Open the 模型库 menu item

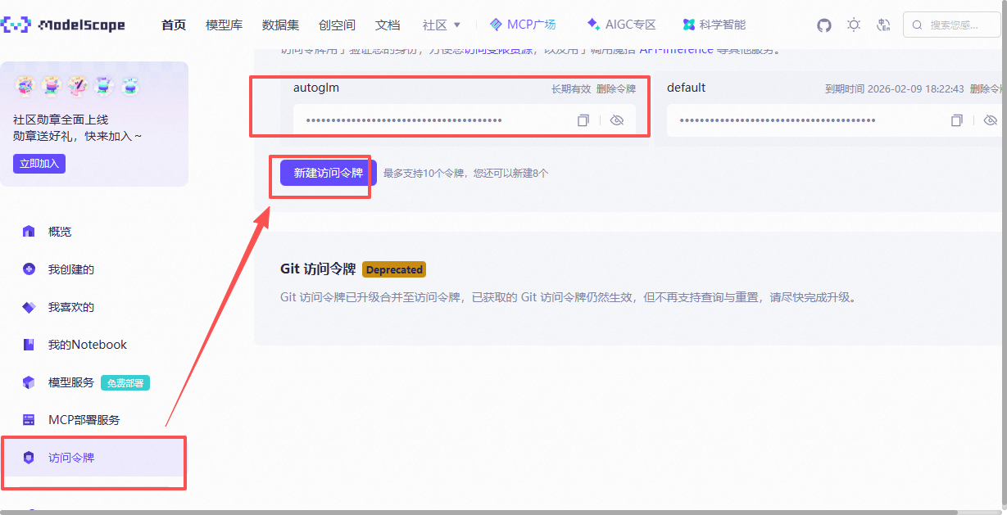(x=224, y=25)
